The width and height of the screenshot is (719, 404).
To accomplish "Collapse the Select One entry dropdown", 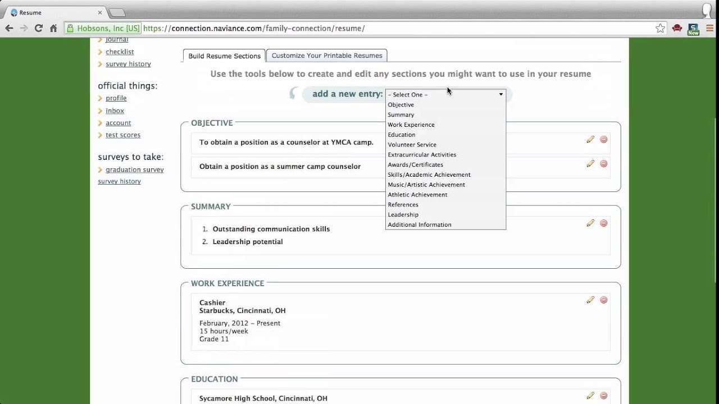I will 445,94.
